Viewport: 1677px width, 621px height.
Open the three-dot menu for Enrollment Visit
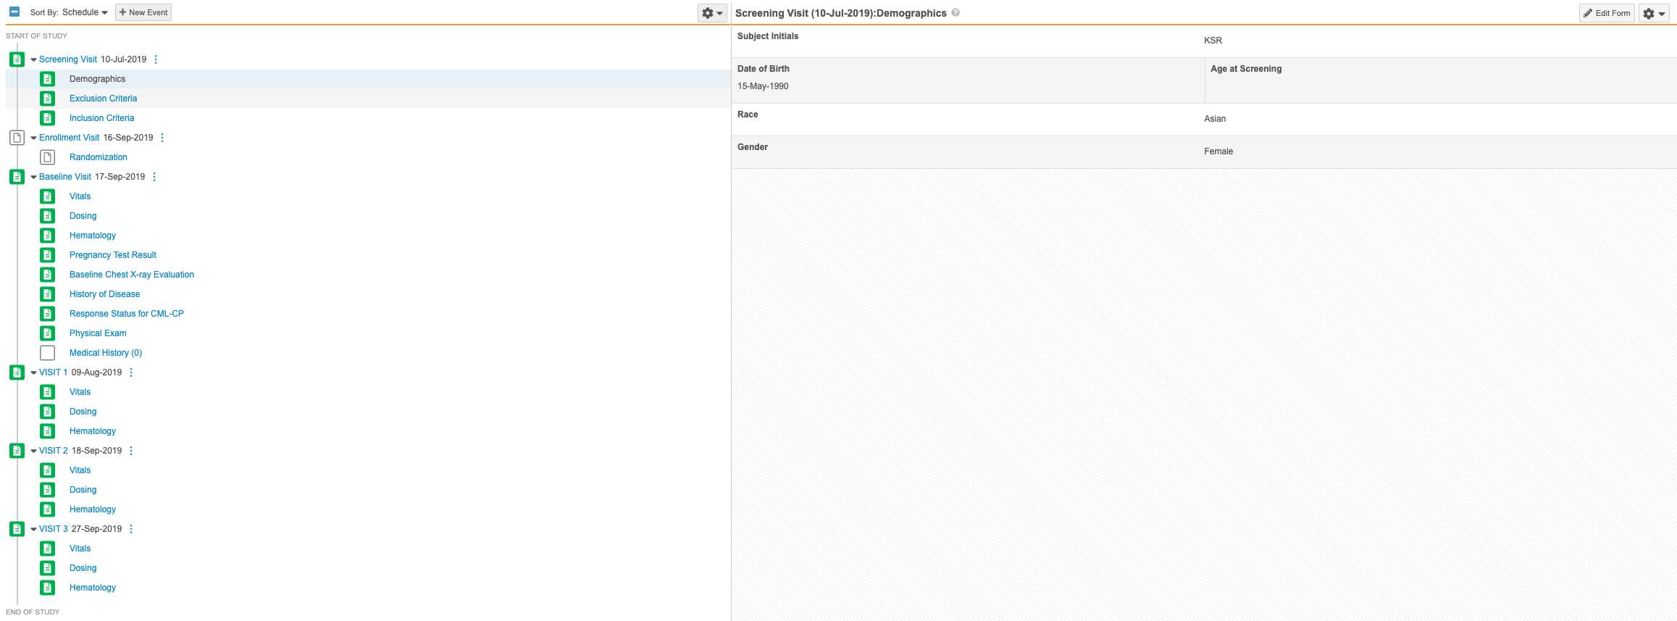162,138
